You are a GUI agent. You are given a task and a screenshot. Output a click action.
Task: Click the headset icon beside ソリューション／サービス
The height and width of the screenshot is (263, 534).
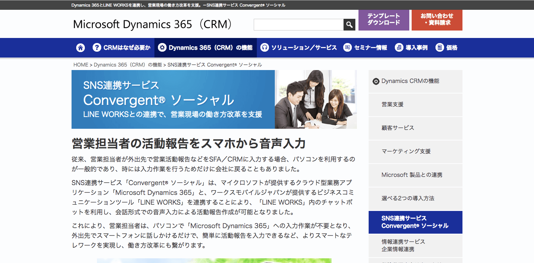tap(265, 48)
